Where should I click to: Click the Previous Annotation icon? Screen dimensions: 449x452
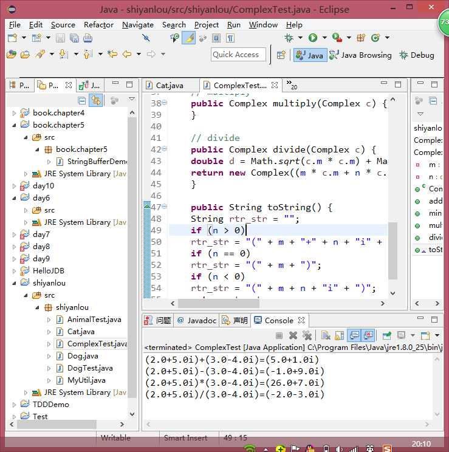click(88, 54)
